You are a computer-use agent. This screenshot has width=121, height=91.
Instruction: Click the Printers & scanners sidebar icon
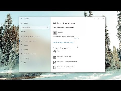pyautogui.click(x=22, y=41)
